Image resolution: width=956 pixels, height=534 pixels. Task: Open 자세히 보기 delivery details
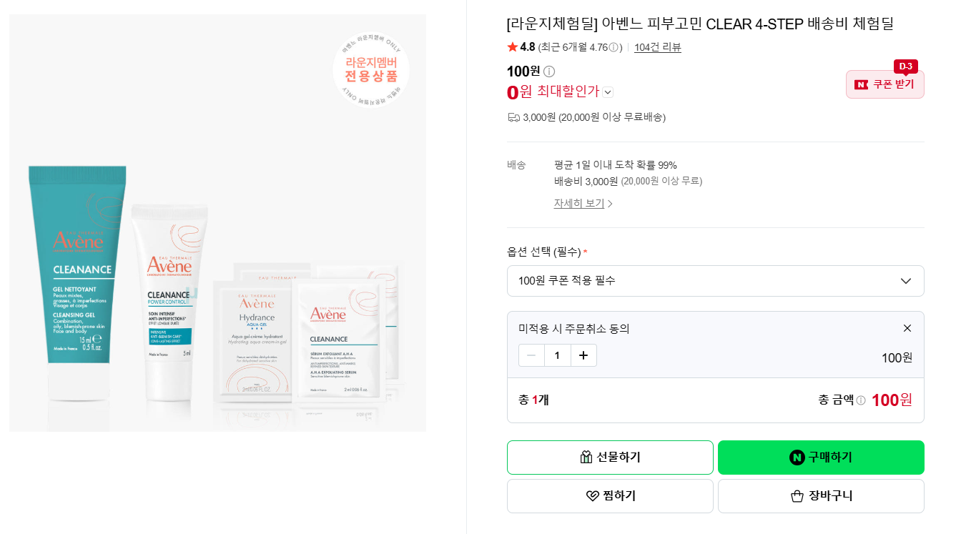[x=583, y=204]
